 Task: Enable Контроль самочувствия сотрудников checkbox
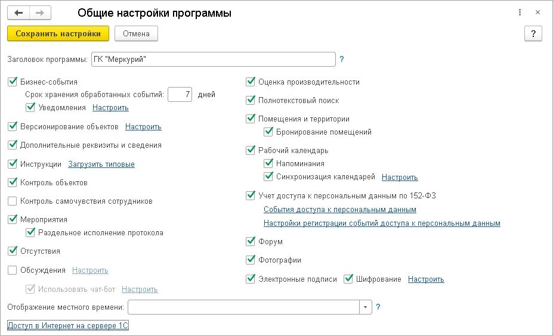[x=13, y=201]
